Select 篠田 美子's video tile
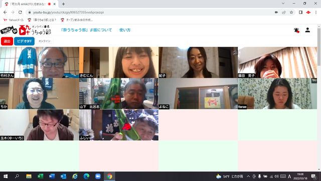The width and height of the screenshot is (321, 181). (277, 62)
